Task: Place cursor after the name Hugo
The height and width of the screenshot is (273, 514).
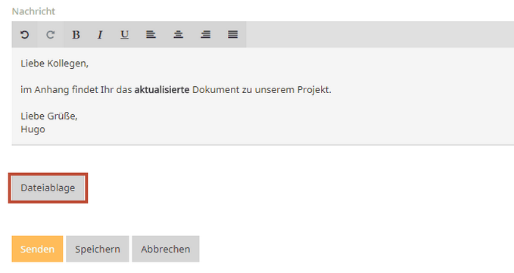Action: (x=45, y=129)
